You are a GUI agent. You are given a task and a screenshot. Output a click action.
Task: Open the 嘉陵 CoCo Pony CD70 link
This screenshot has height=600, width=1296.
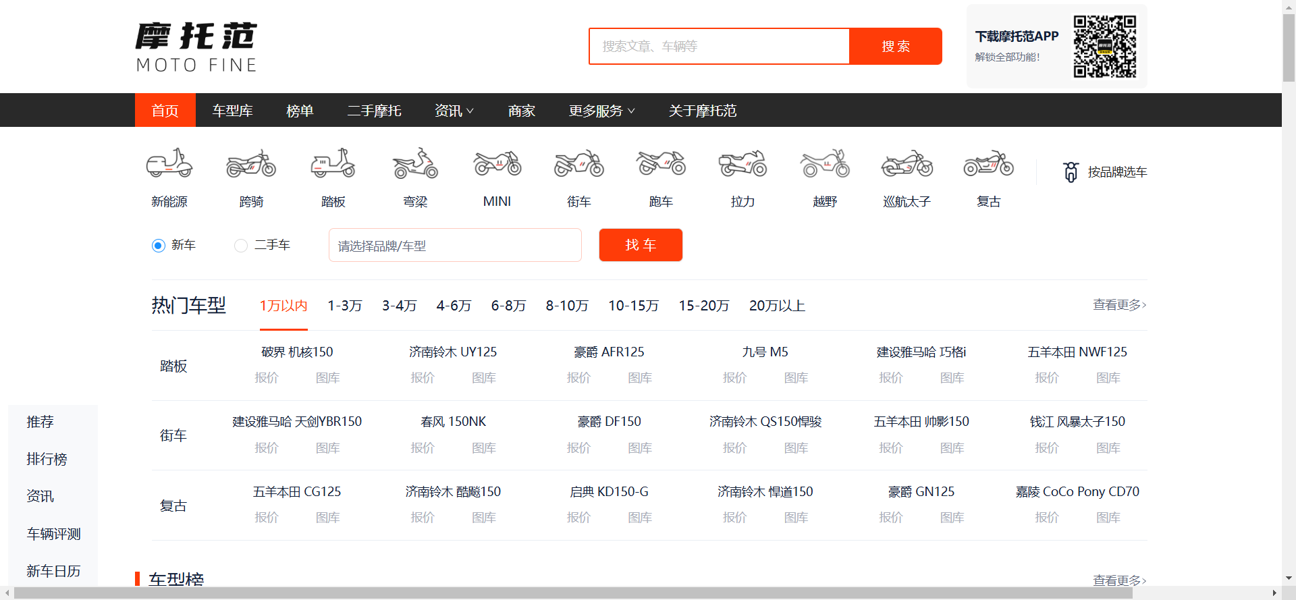1077,492
